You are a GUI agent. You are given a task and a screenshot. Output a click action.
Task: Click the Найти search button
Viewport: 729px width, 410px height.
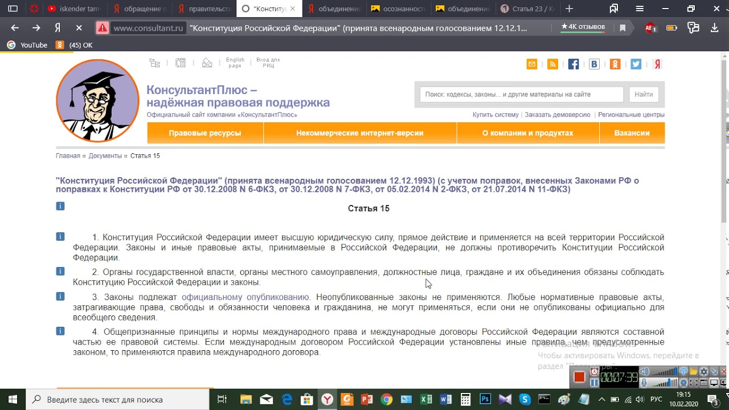click(x=644, y=95)
